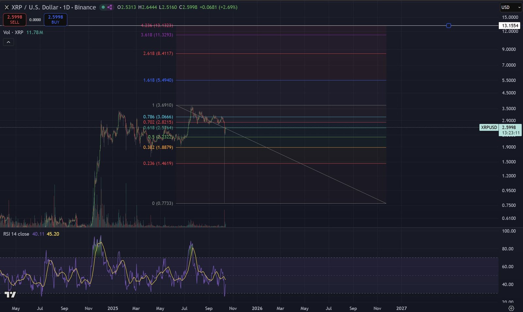This screenshot has height=312, width=523.
Task: Click the 13.1554 price marker on axis
Action: pos(509,25)
